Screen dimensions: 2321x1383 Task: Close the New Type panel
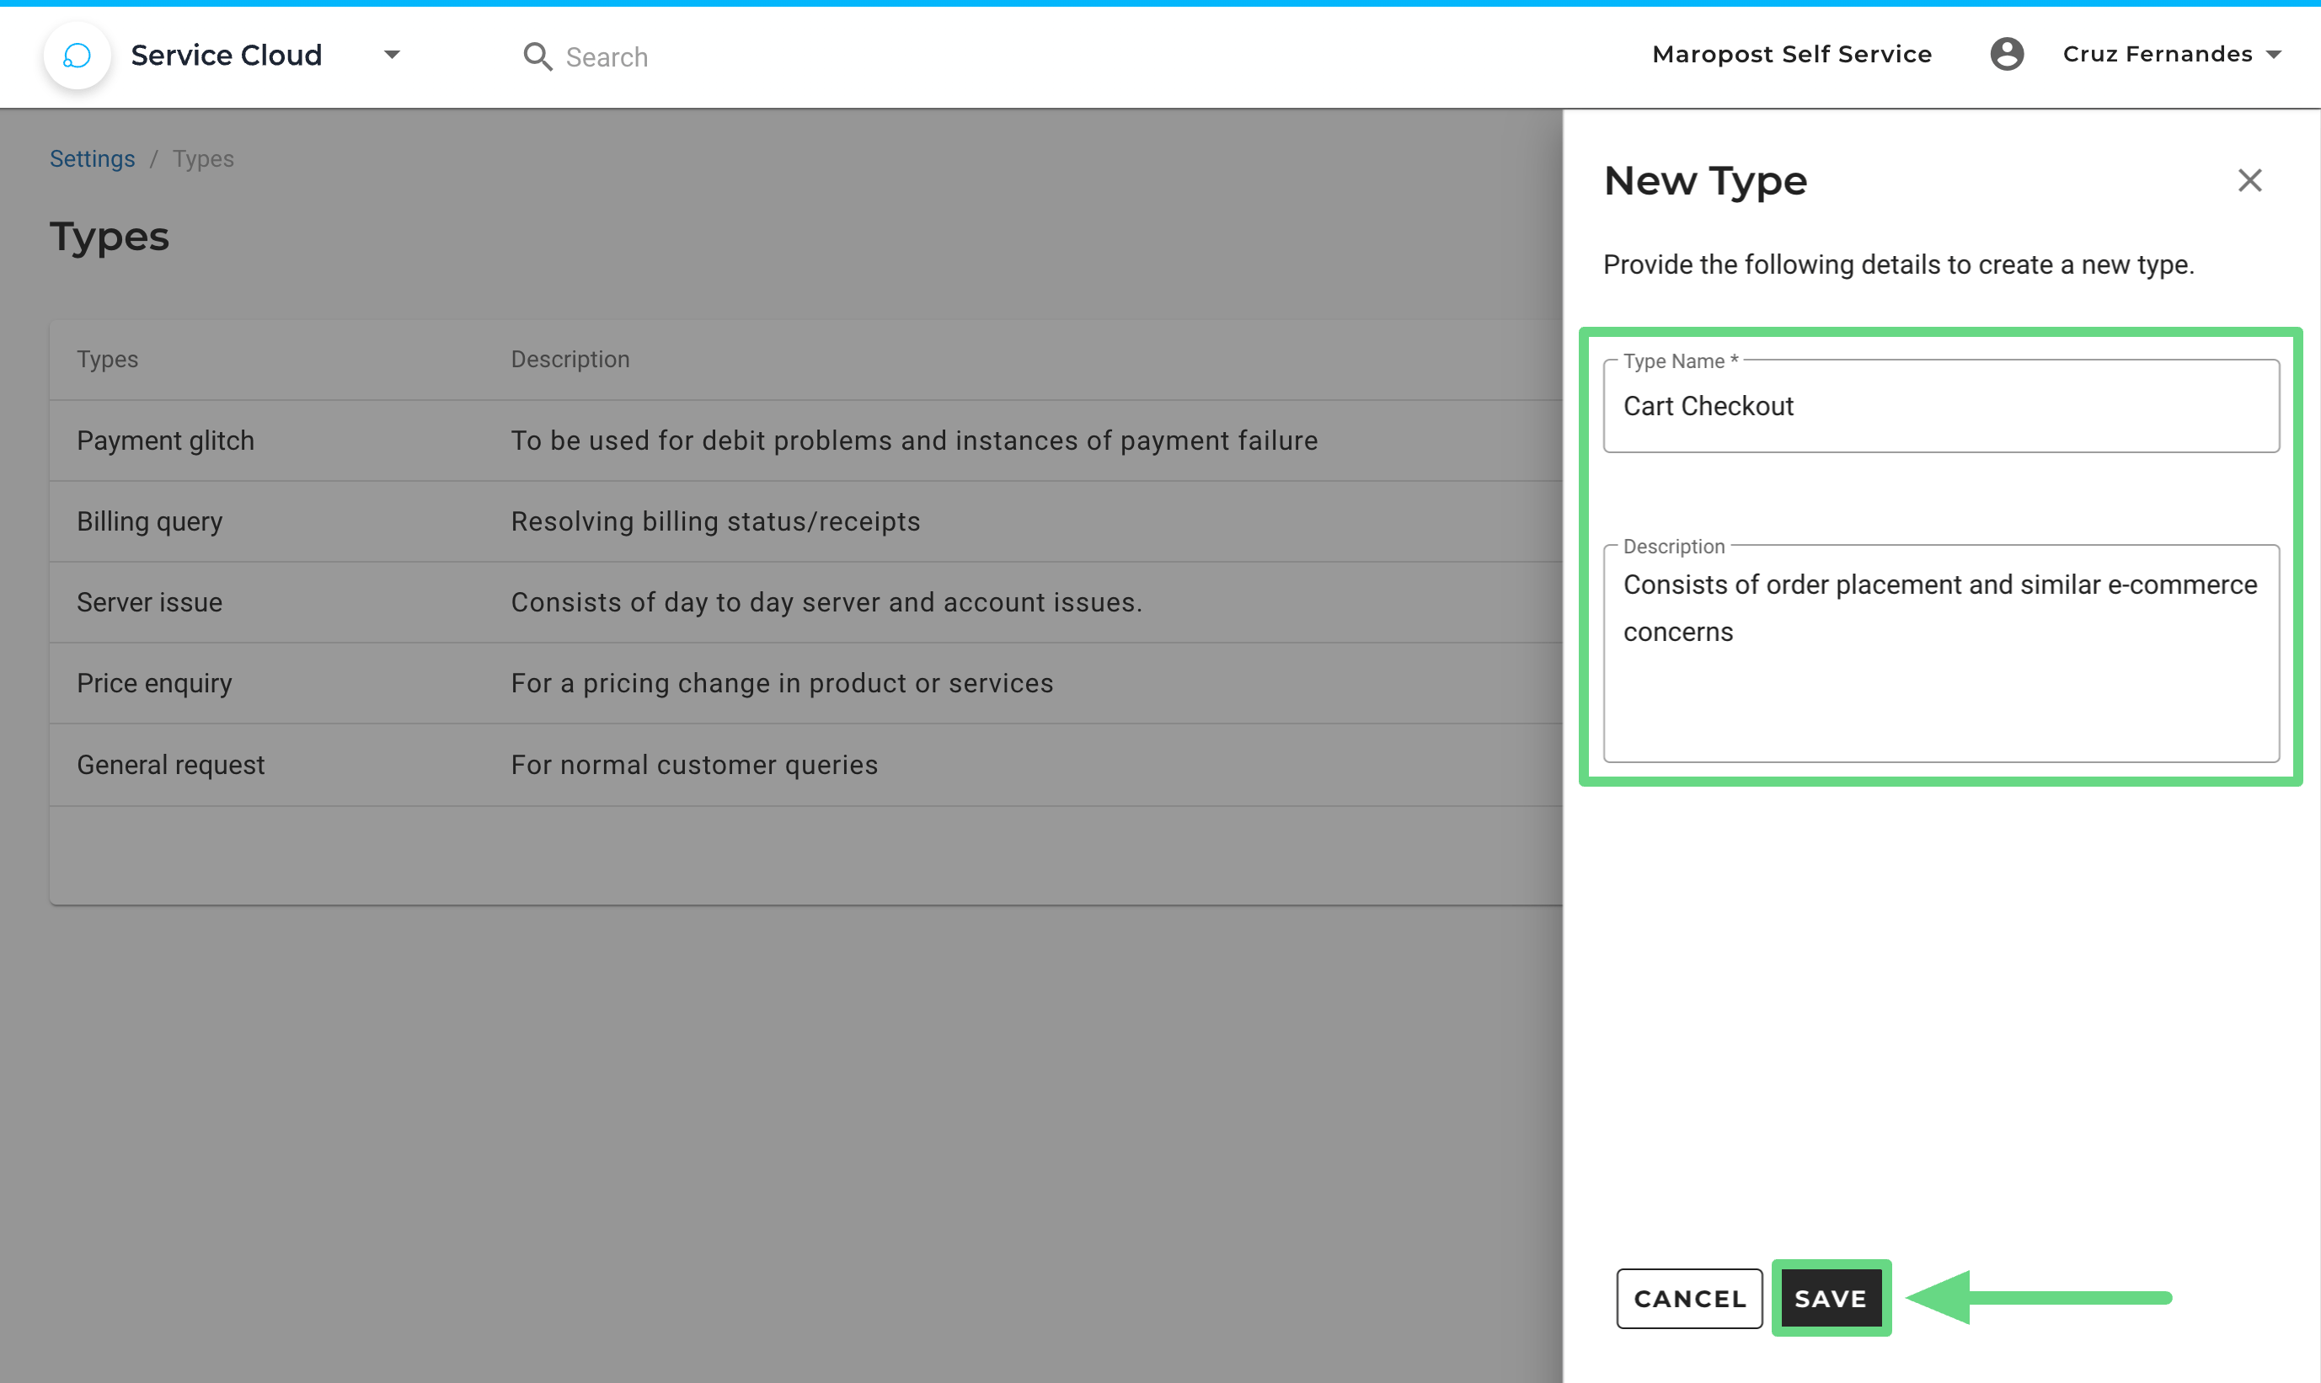pos(2249,181)
